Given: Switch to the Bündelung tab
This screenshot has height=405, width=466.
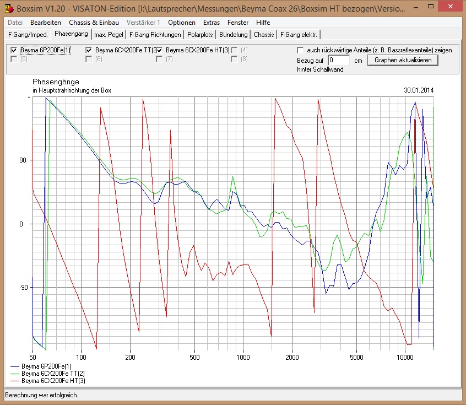Looking at the screenshot, I should coord(234,35).
